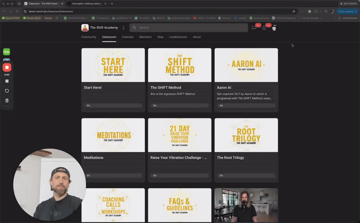This screenshot has width=360, height=223.
Task: Click the Ask Gemini button
Action: click(x=348, y=4)
